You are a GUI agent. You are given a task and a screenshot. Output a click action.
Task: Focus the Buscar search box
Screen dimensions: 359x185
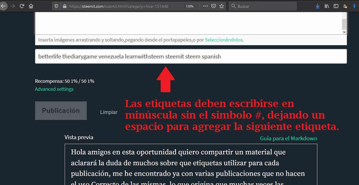pos(262,6)
